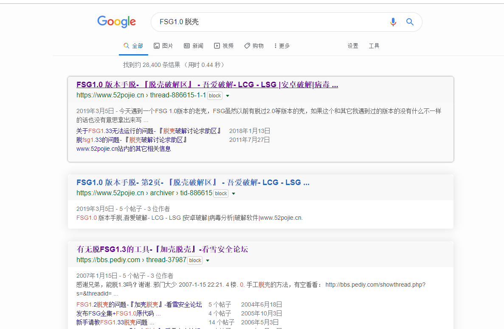Expand dropdown arrow beside tid-886615 URL

click(x=234, y=194)
